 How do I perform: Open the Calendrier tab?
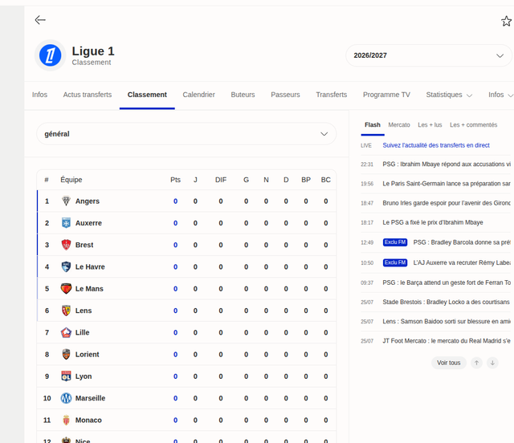198,95
